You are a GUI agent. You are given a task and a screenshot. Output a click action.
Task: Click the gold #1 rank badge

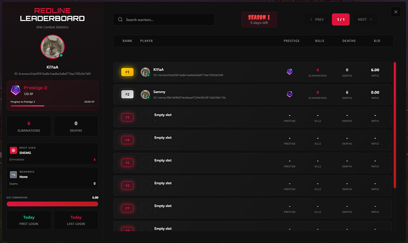pyautogui.click(x=127, y=72)
